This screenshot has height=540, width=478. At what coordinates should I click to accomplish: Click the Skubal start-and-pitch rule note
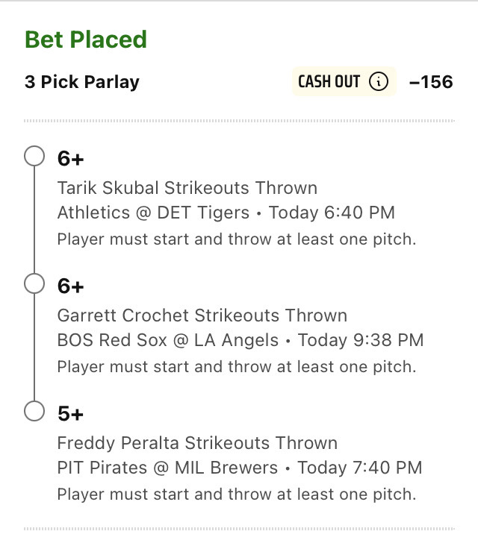(237, 239)
